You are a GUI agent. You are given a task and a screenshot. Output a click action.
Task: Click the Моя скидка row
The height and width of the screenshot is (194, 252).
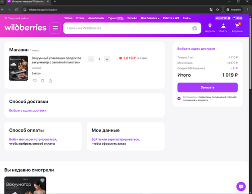click(x=208, y=63)
